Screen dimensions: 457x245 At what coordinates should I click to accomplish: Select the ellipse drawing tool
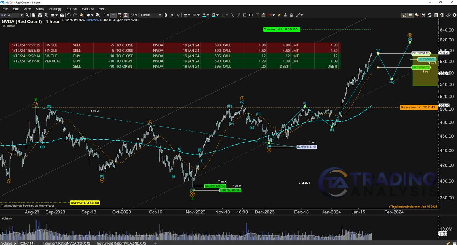[x=251, y=15]
